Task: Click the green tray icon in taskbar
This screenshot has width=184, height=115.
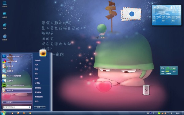Action: pos(159,113)
